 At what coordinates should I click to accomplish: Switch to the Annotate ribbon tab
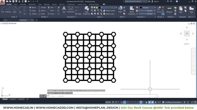[23, 4]
